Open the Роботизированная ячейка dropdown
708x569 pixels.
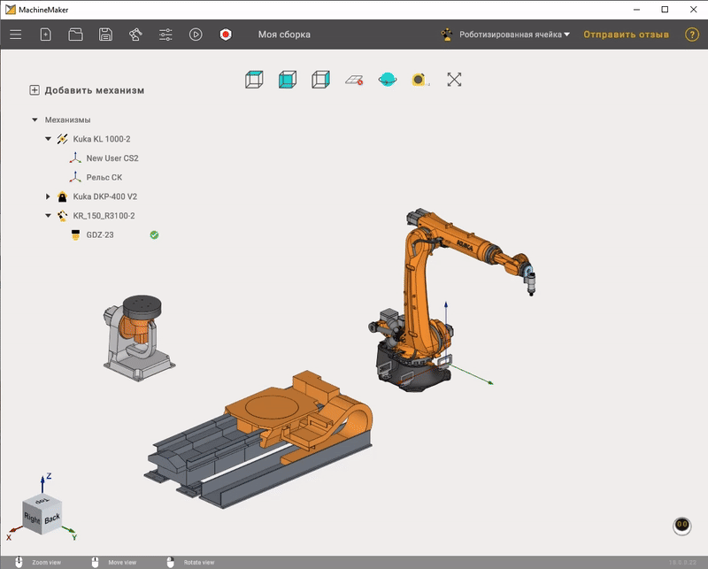pos(514,35)
